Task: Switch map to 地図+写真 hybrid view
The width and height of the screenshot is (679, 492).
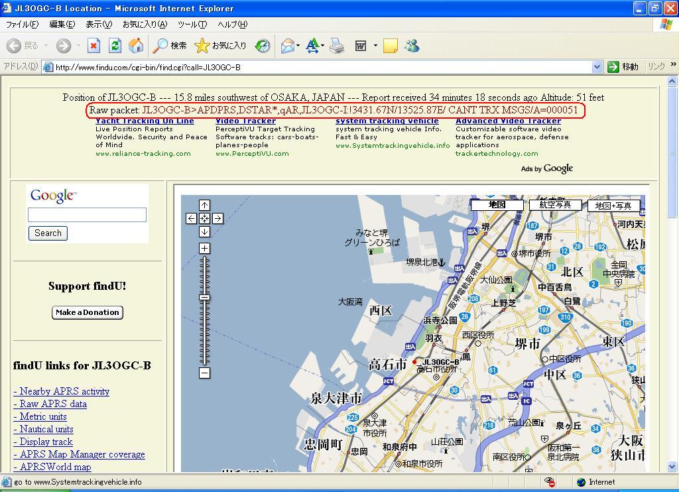Action: 613,206
